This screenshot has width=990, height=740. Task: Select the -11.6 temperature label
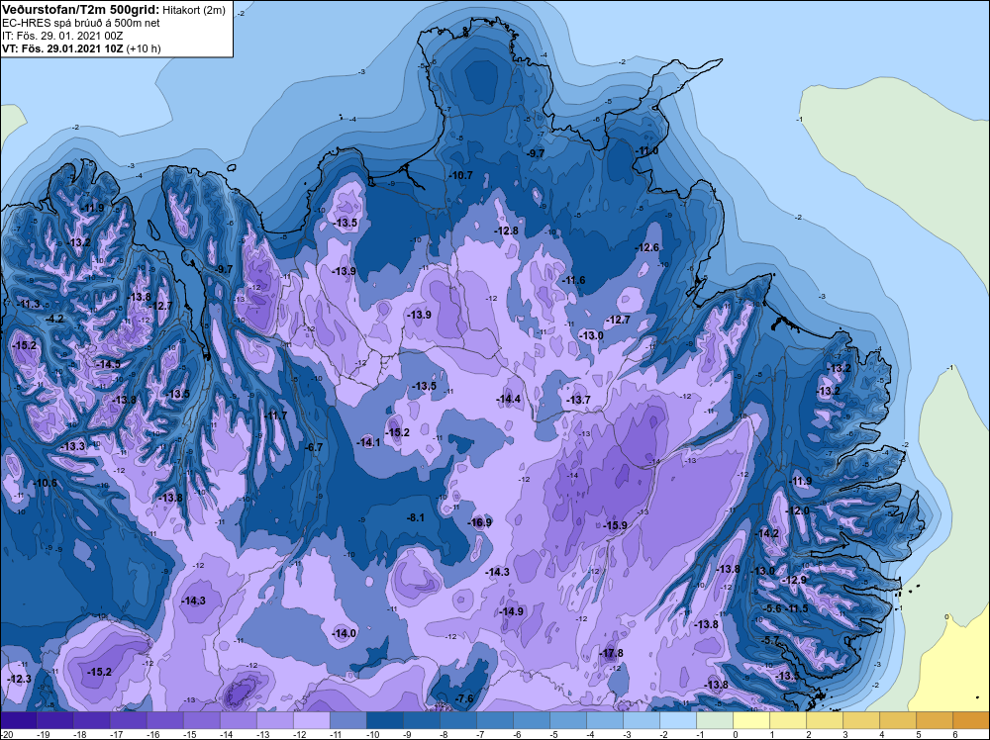point(572,280)
